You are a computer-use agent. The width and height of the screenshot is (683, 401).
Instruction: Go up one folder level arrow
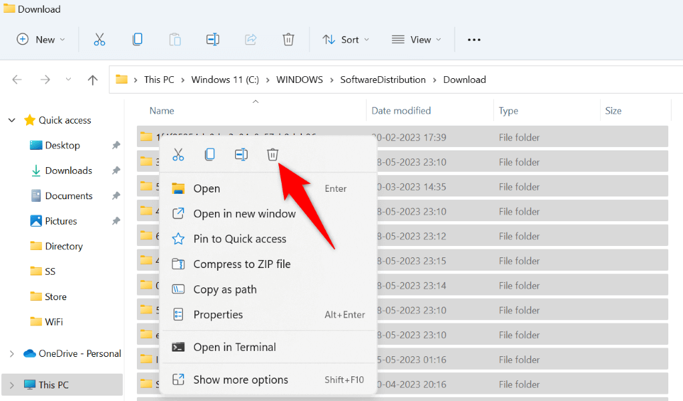tap(92, 80)
